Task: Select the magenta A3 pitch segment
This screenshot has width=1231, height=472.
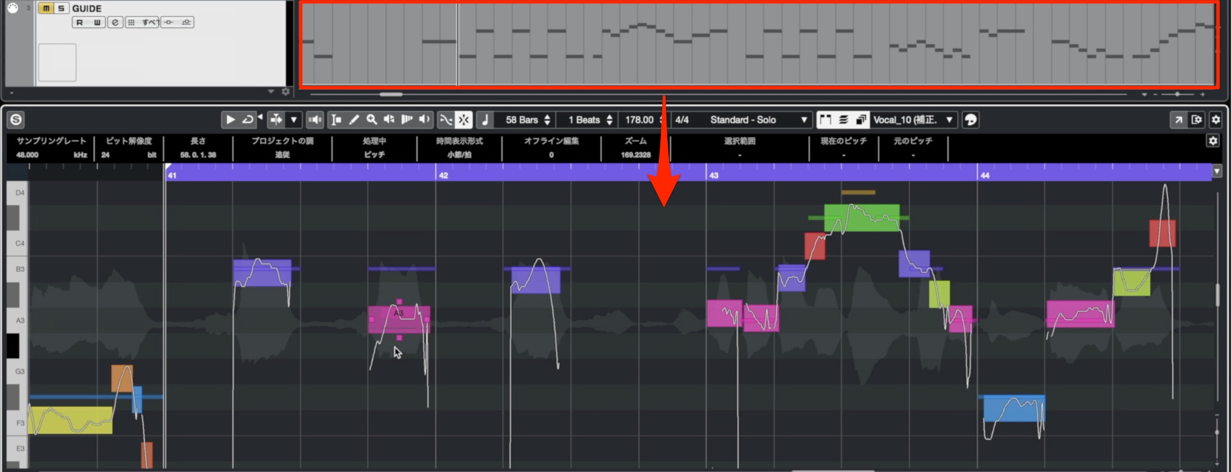Action: (x=399, y=319)
